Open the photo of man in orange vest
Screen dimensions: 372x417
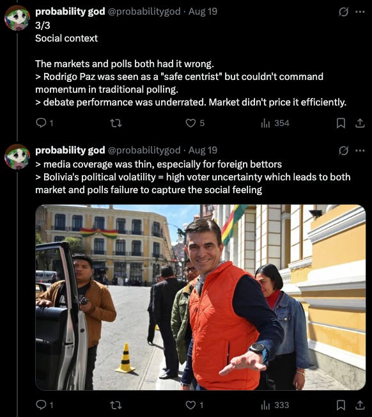click(200, 297)
